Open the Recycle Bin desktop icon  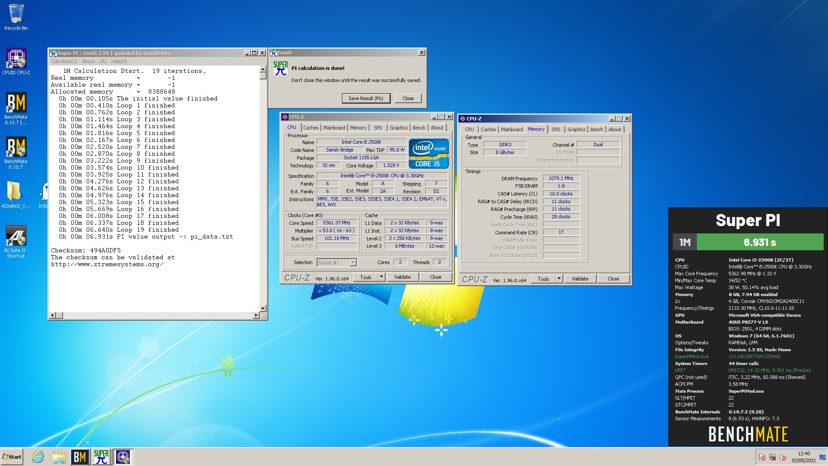(x=16, y=17)
